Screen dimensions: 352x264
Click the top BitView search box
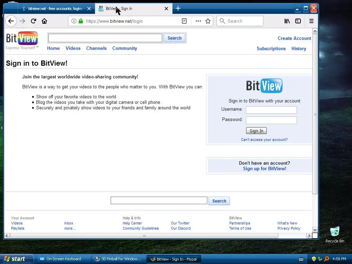[x=105, y=38]
